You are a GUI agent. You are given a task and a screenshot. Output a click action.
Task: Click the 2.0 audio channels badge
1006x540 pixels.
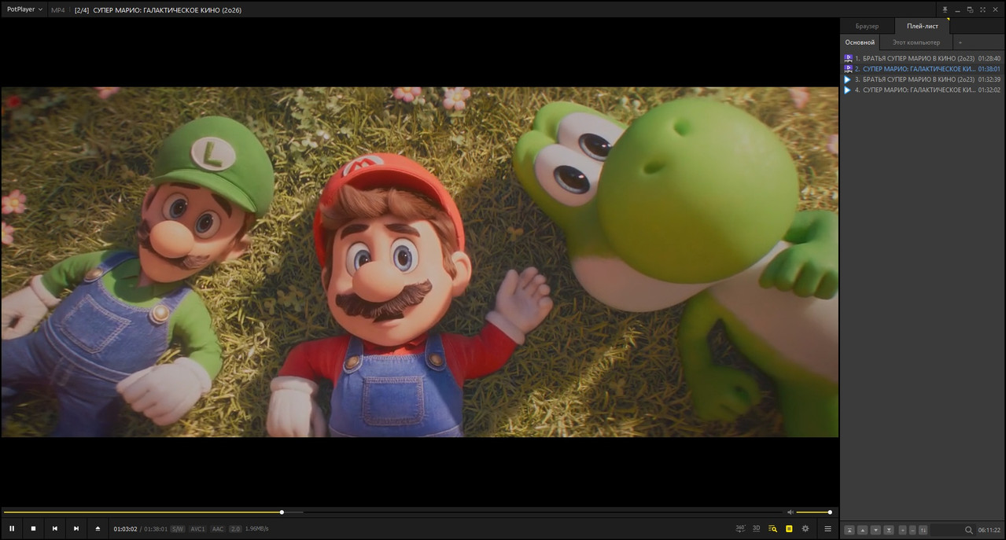pos(235,529)
